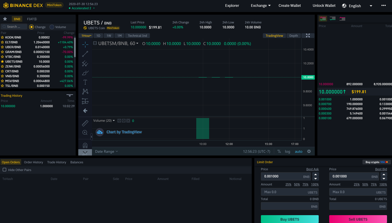
Task: Click the favorites star filter icon
Action: pyautogui.click(x=5, y=19)
